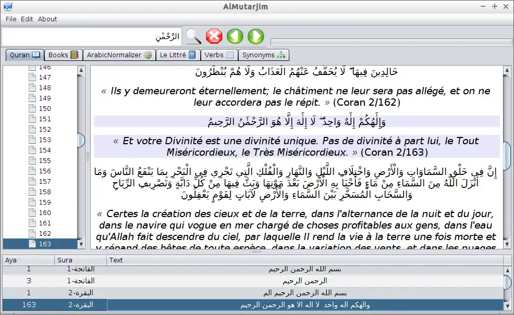This screenshot has height=315, width=514.
Task: Click the Aya column header
Action: [28, 260]
